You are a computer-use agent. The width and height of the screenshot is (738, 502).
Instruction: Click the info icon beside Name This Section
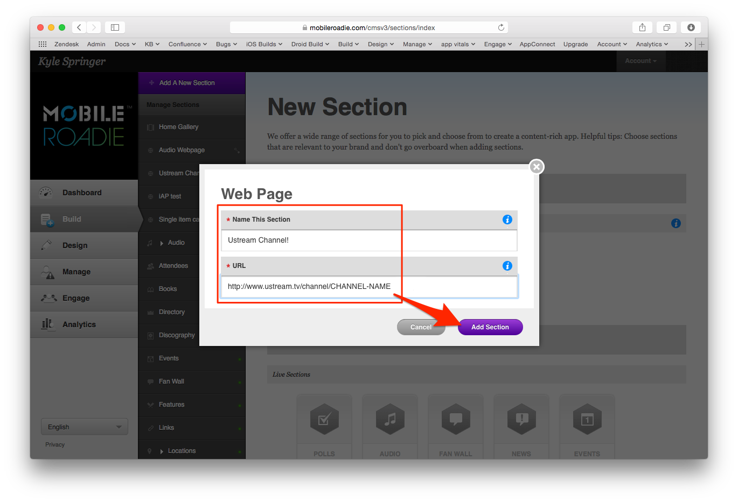[x=507, y=220]
